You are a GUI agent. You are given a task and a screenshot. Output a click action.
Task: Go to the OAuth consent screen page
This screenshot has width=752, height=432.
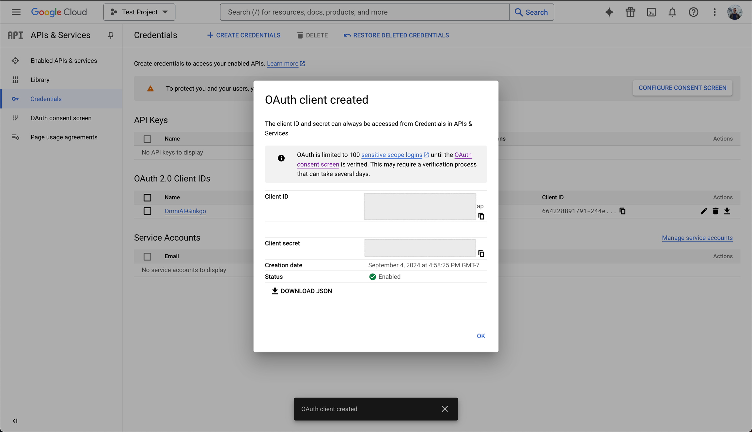point(61,118)
